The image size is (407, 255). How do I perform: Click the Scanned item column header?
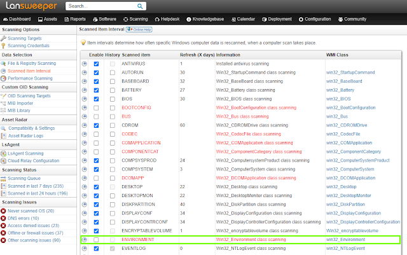click(136, 55)
